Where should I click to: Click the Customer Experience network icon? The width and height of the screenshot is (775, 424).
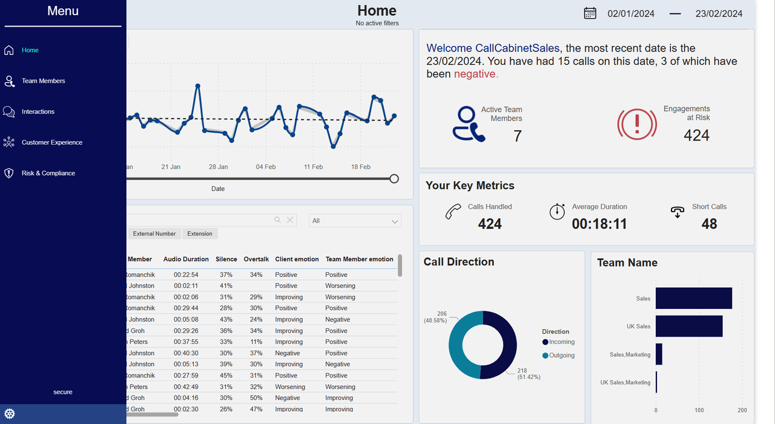9,142
